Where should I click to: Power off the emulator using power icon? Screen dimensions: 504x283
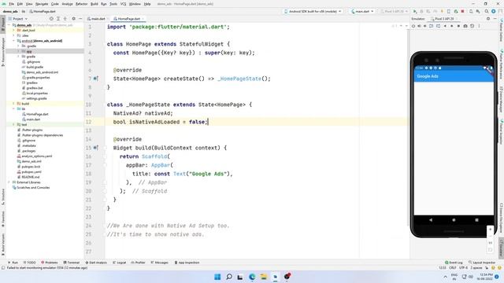(x=413, y=26)
